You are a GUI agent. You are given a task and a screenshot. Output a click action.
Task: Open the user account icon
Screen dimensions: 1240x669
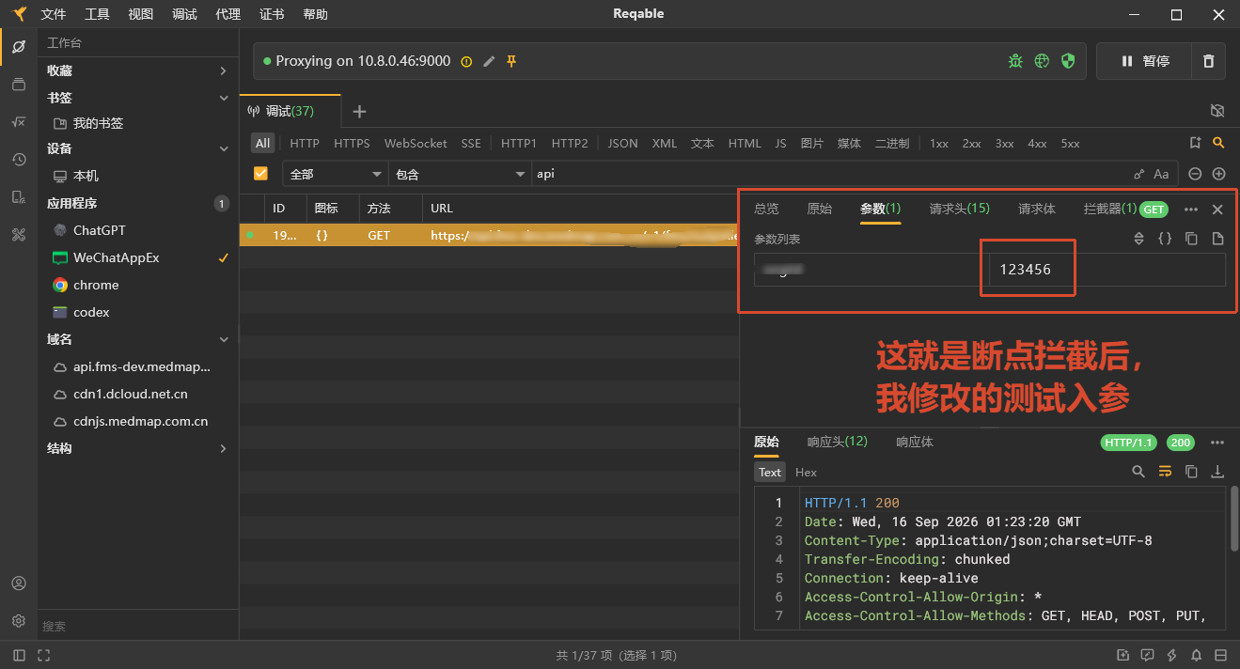point(18,583)
